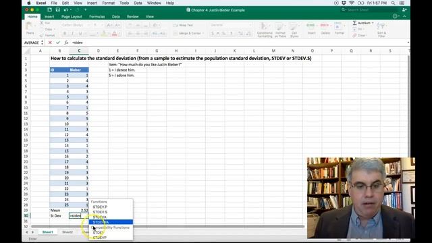
Task: Open Insert Function fx button
Action: (66, 43)
